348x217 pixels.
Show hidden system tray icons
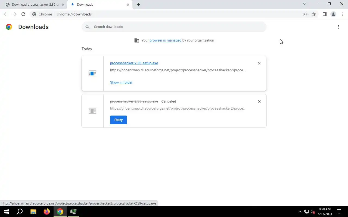click(x=300, y=212)
